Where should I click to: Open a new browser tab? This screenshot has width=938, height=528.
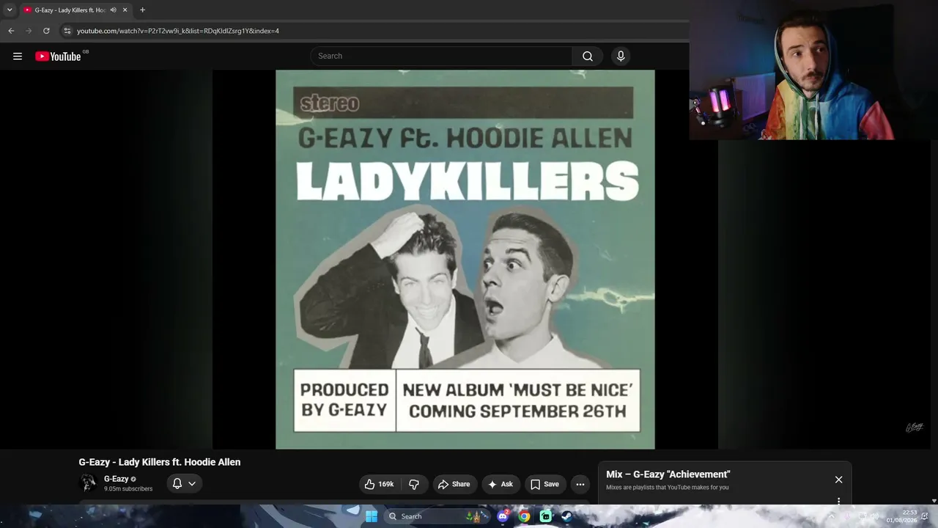[x=142, y=10]
